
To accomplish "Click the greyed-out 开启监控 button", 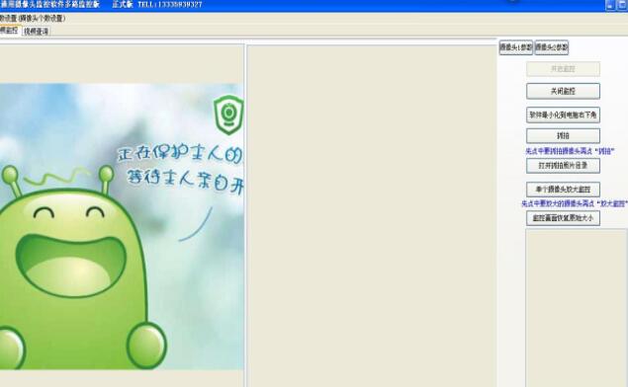I will click(563, 69).
